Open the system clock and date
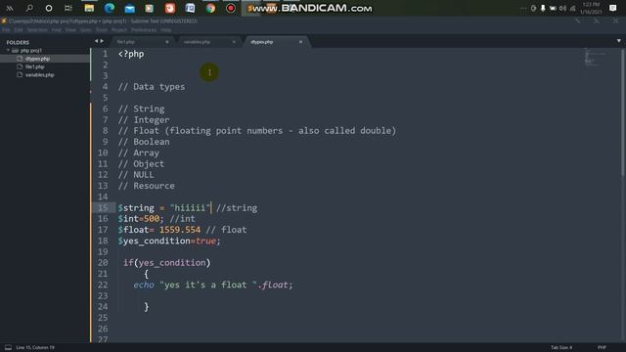The image size is (626, 352). point(591,8)
